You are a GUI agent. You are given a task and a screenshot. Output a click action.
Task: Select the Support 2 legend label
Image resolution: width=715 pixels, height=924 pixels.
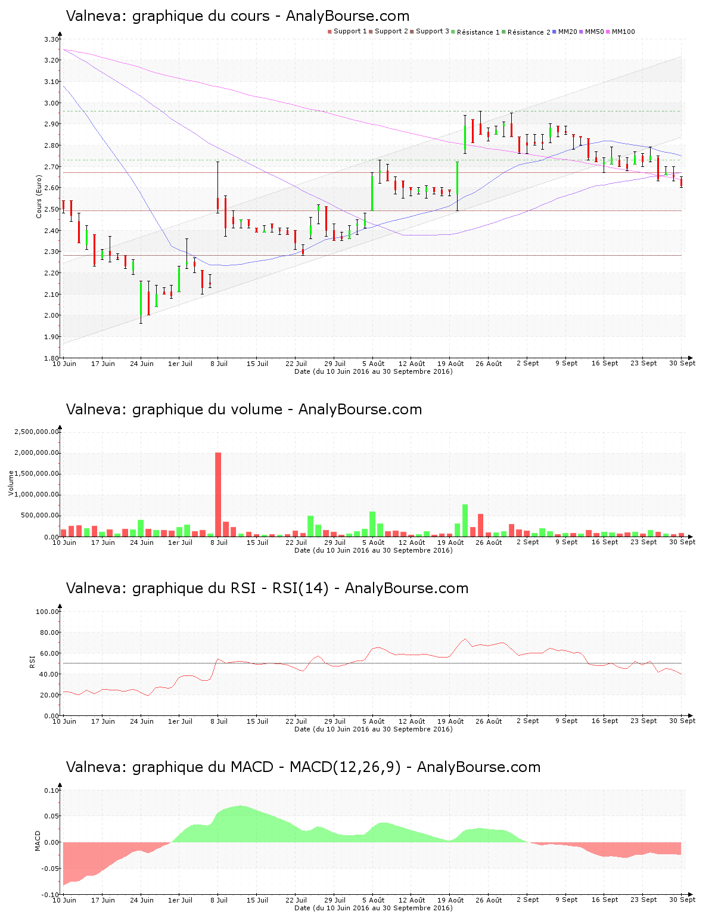(x=391, y=32)
